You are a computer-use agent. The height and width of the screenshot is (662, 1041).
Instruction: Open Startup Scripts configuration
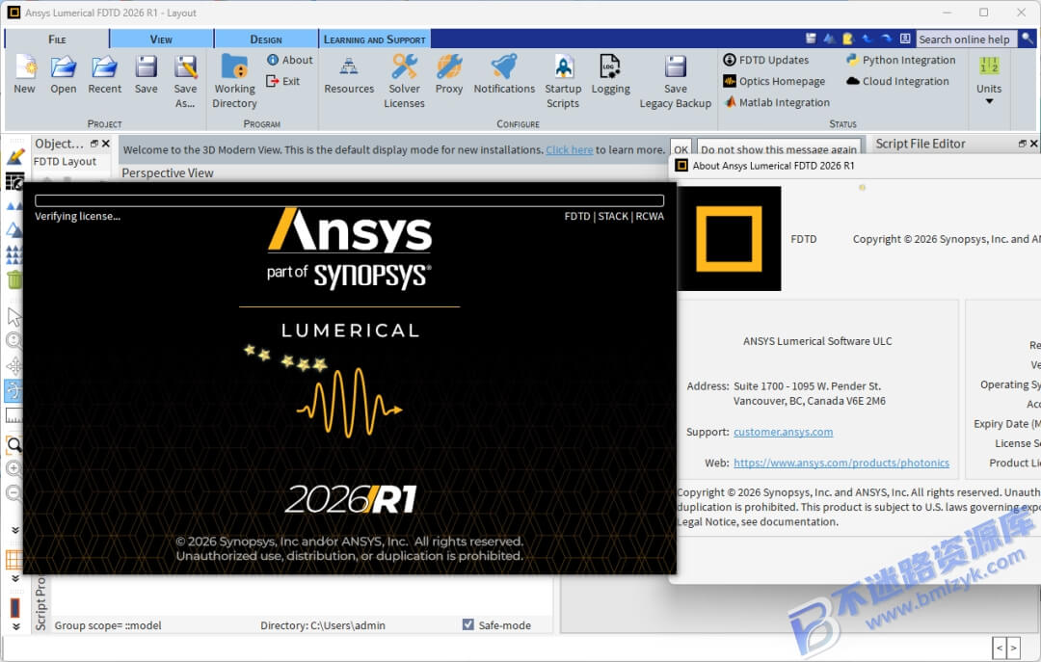click(563, 82)
